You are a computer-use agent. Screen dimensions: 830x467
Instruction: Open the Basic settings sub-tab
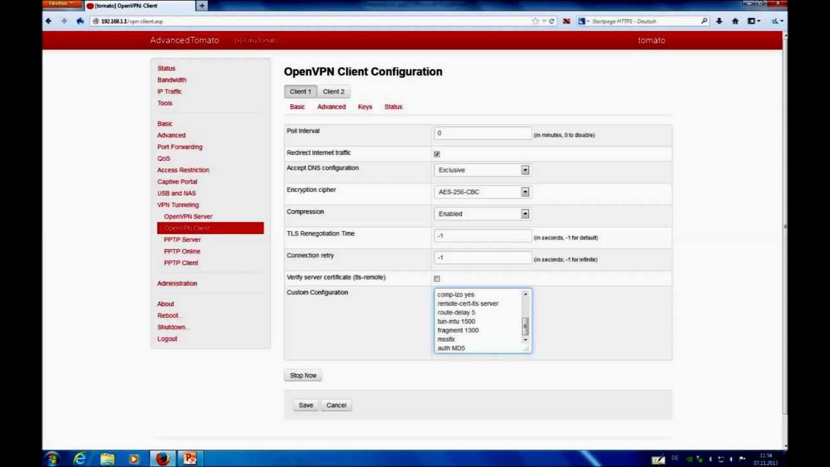tap(297, 106)
